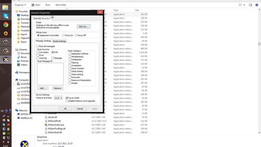Select the EhStorShell.dll file row
The width and height of the screenshot is (261, 147).
96,132
